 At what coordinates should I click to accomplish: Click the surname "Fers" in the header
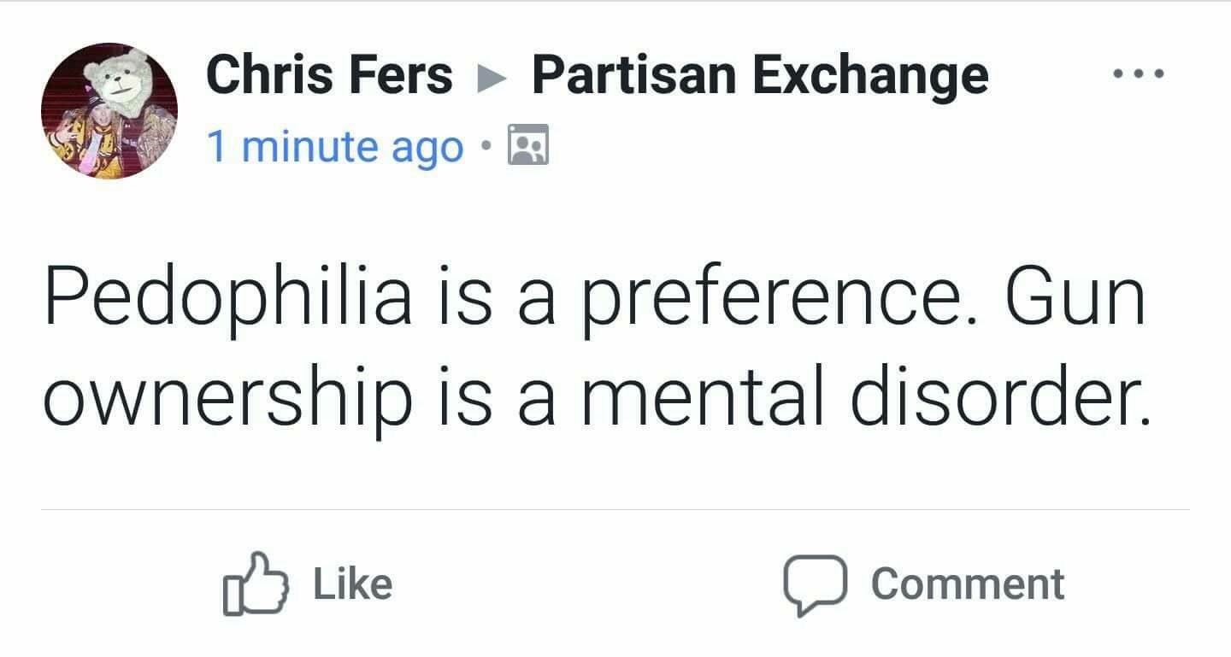click(406, 74)
